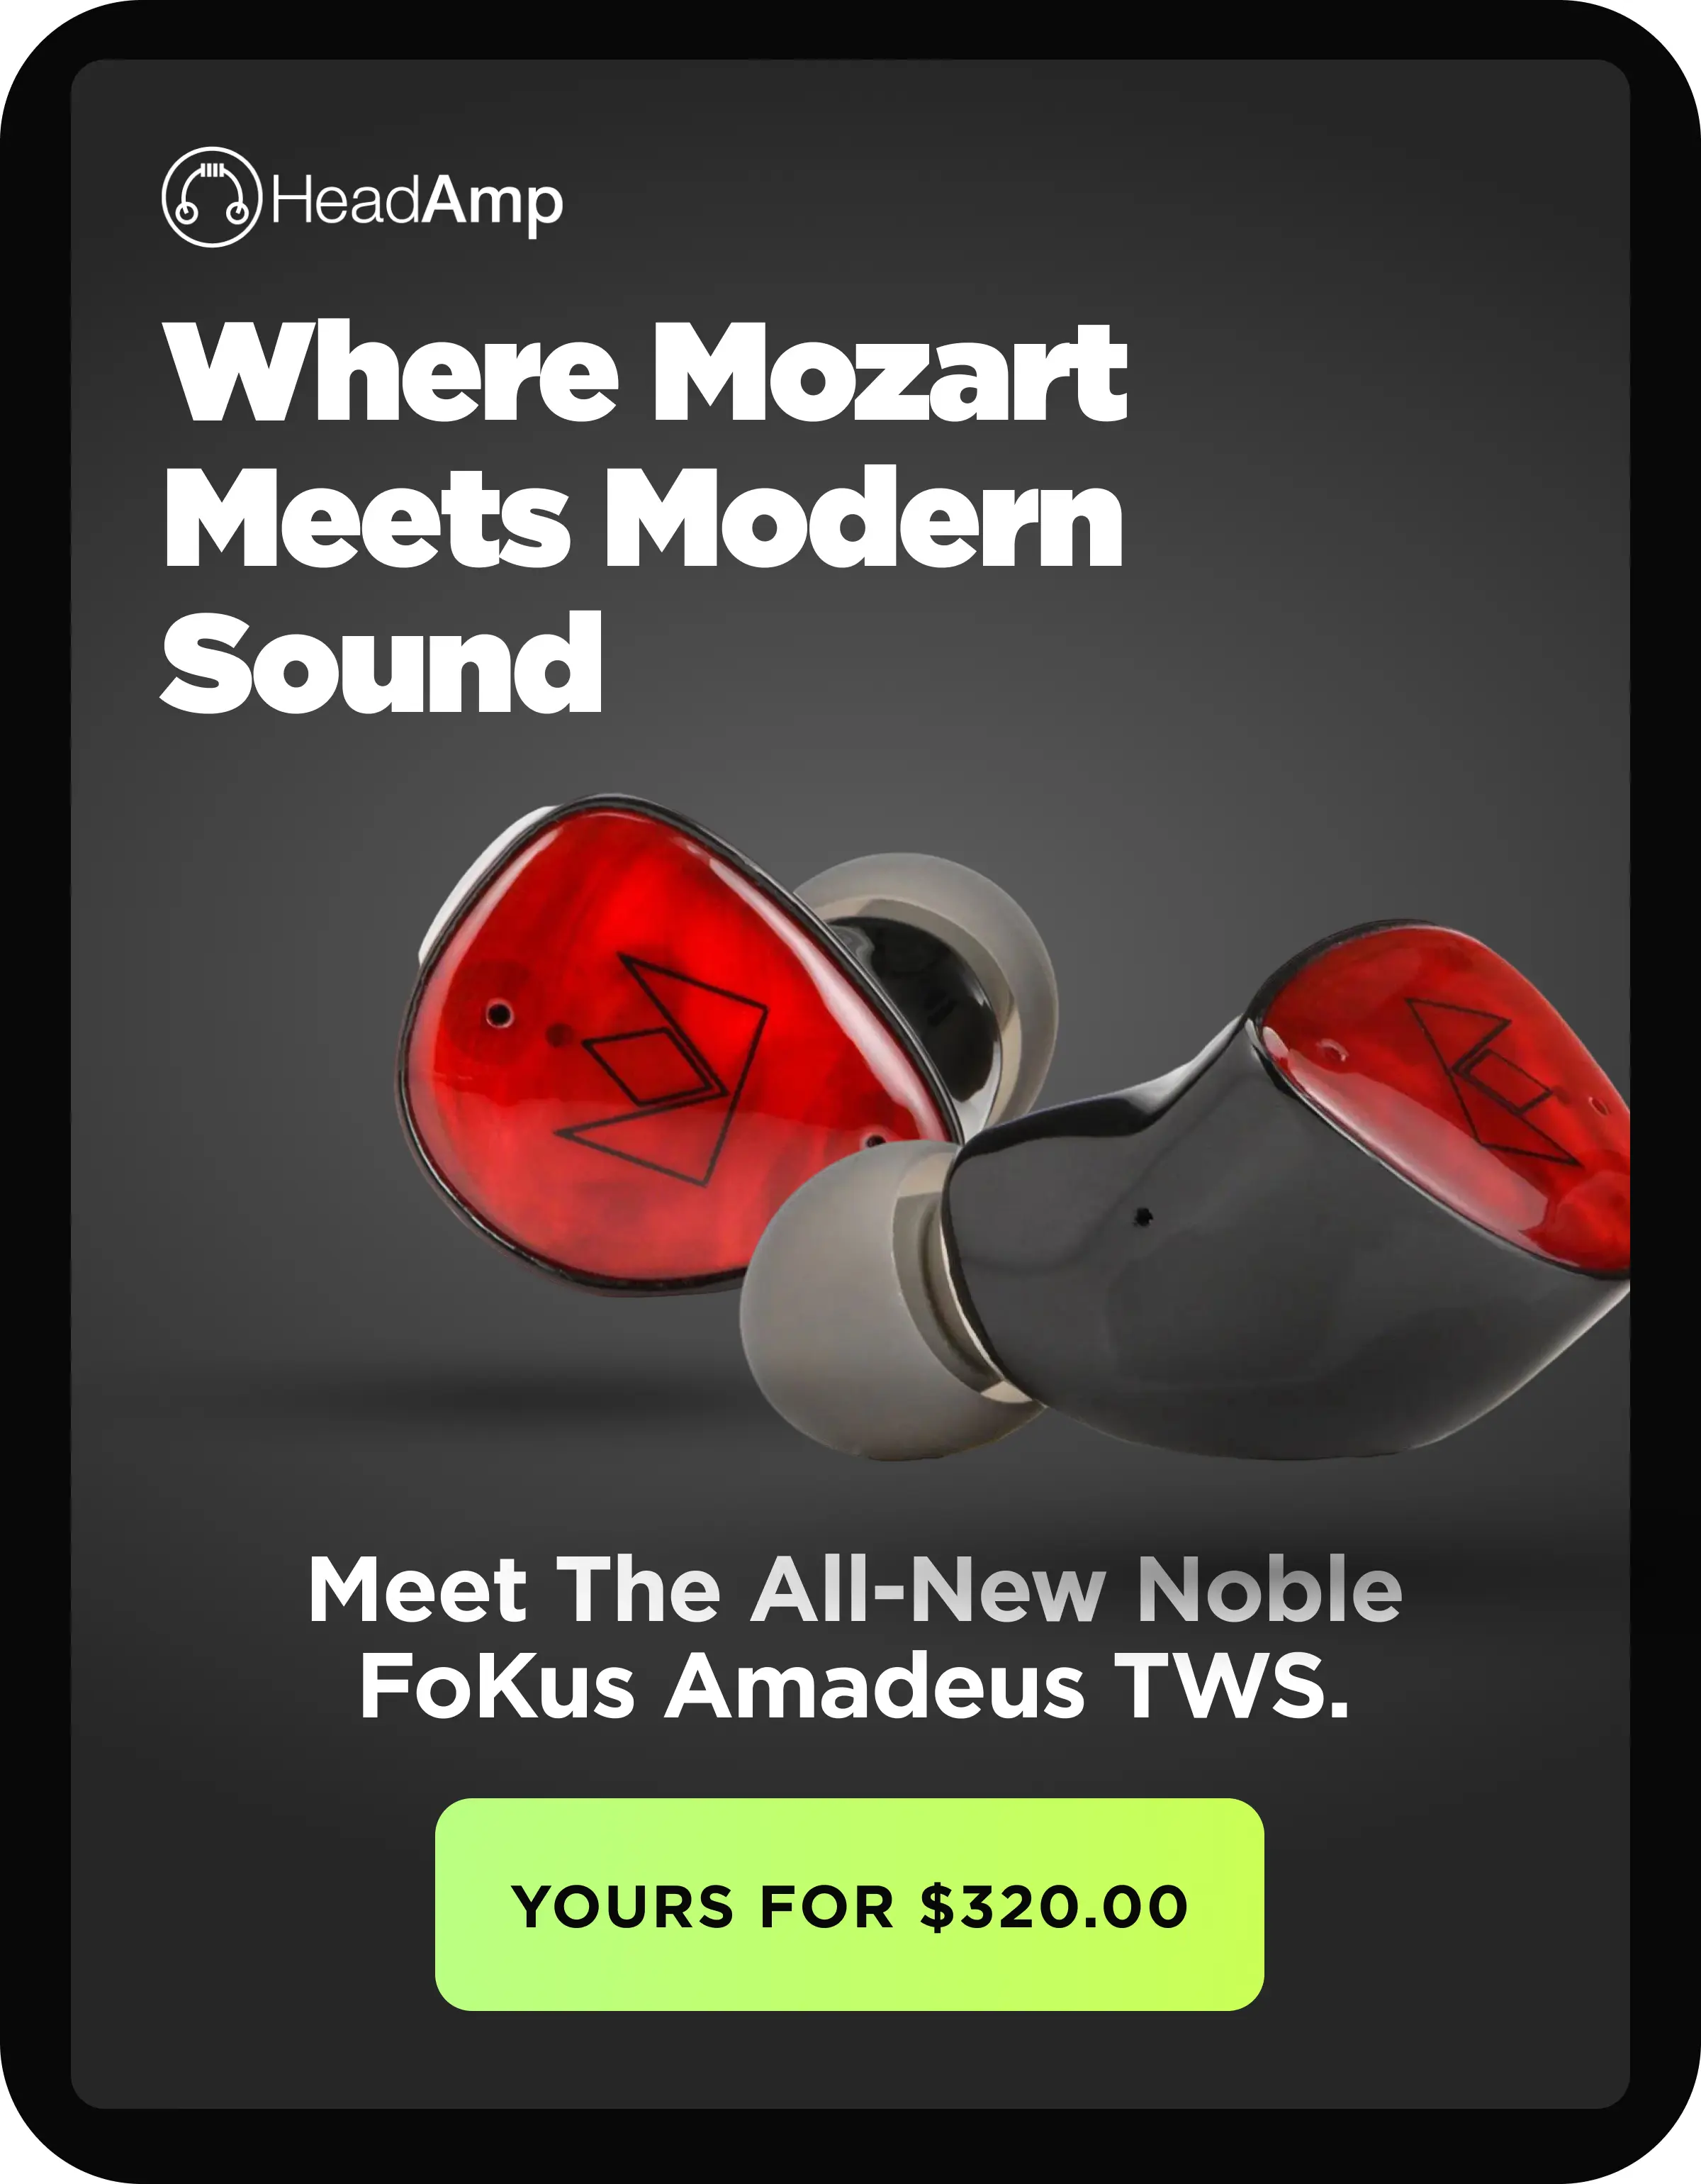Click the bottom-right hole on left faceplate
This screenshot has width=1701, height=2184.
872,1141
